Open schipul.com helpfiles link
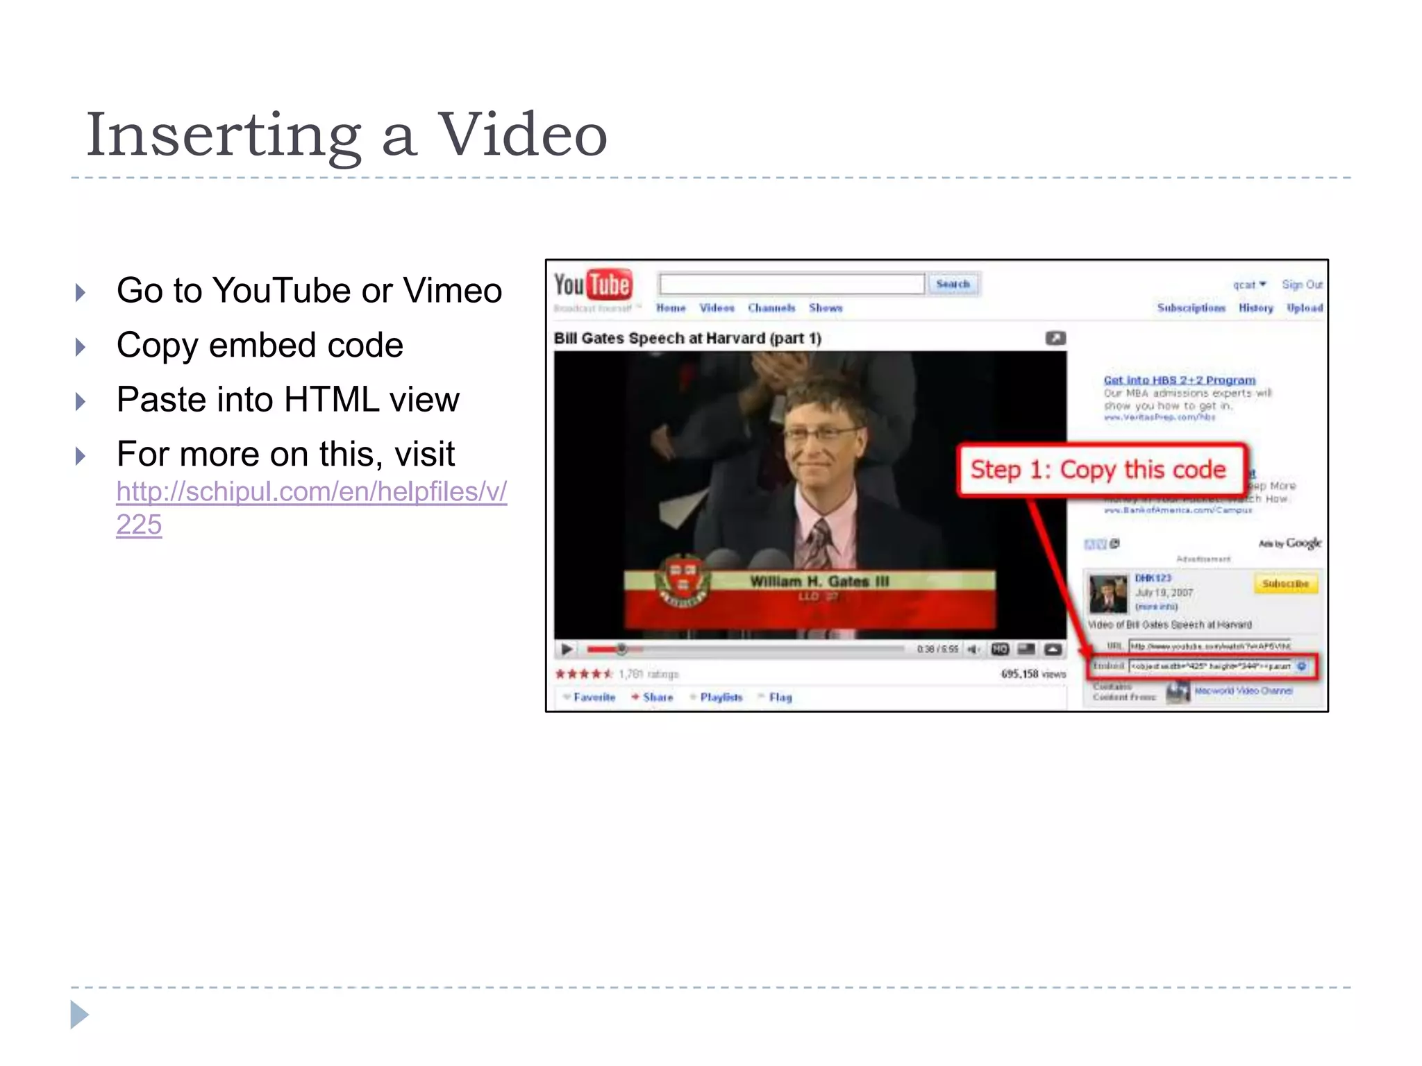 point(311,508)
